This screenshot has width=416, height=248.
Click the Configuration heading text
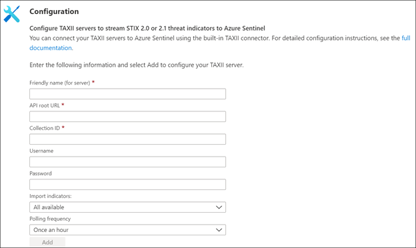pos(54,11)
